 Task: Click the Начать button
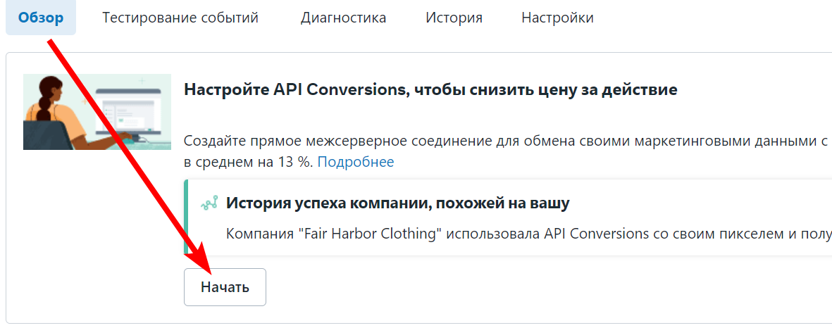coord(225,287)
